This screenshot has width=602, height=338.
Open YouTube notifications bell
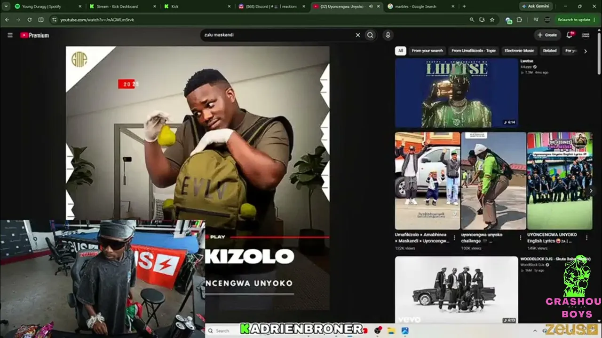point(570,35)
